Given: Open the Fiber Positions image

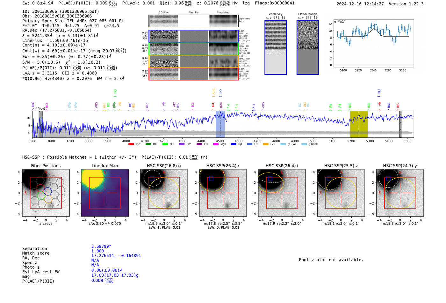Looking at the screenshot, I should click(46, 193).
